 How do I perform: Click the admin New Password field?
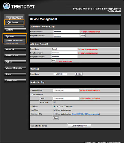click(x=66, y=32)
